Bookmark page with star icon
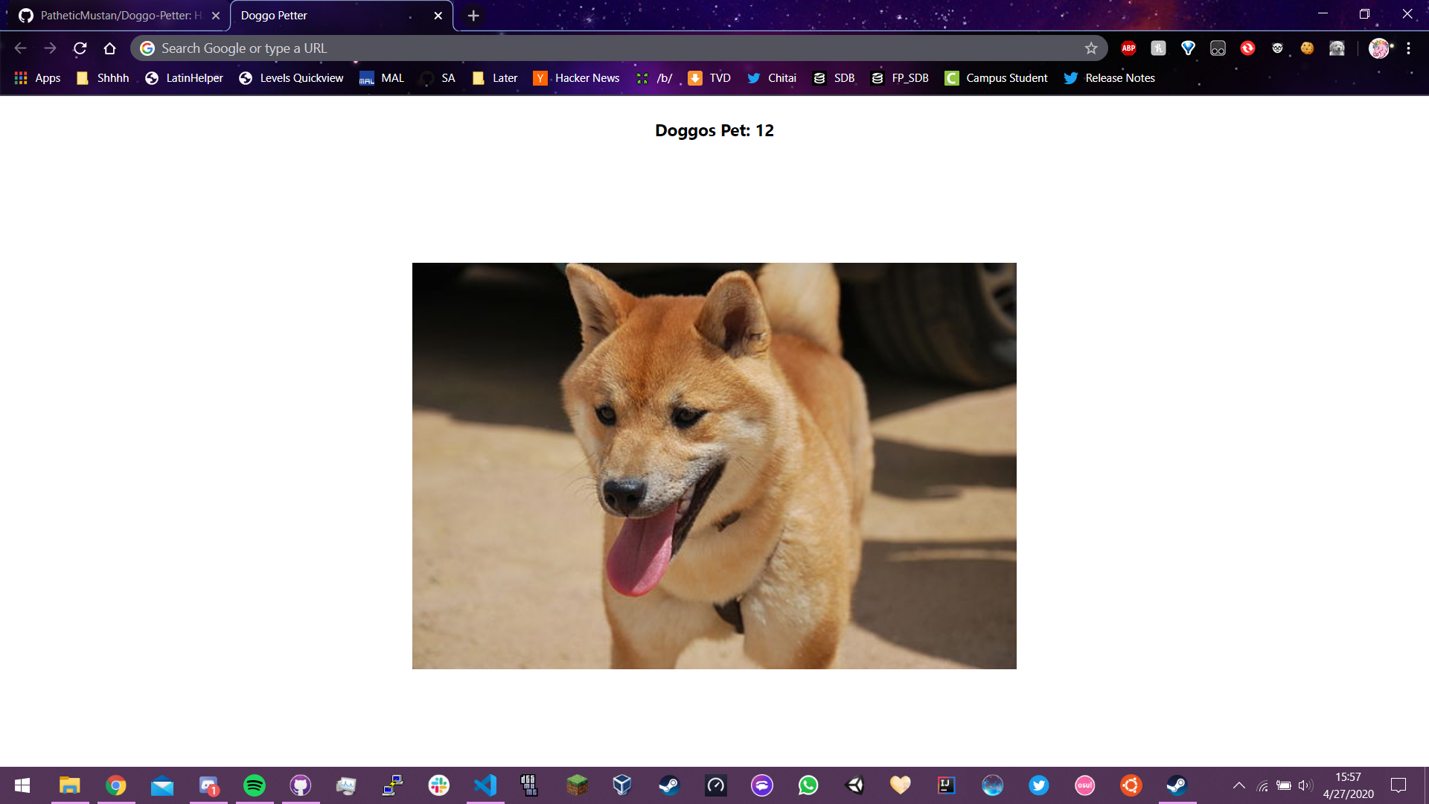Viewport: 1429px width, 804px height. point(1091,48)
